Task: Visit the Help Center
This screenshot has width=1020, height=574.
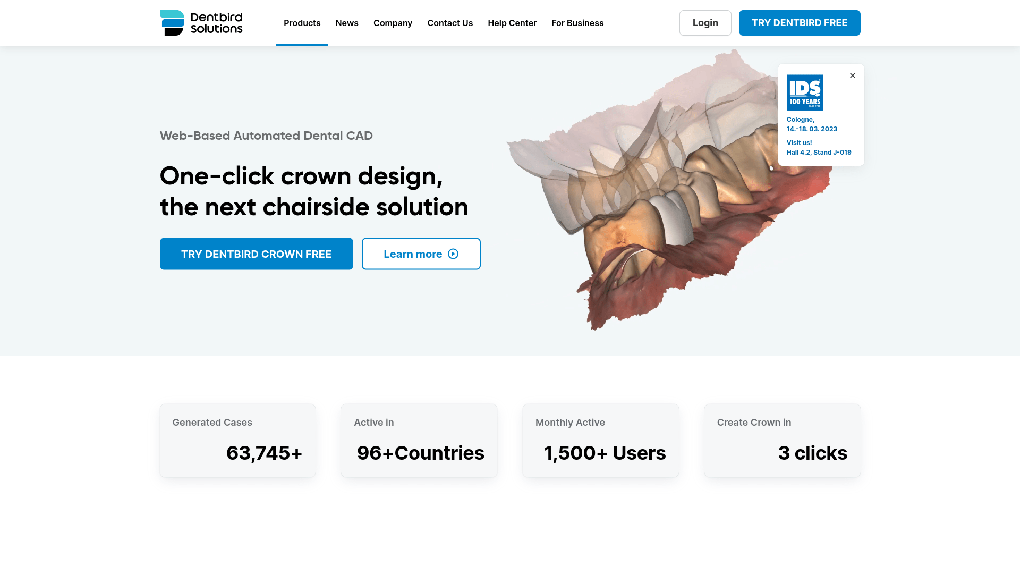Action: point(512,23)
